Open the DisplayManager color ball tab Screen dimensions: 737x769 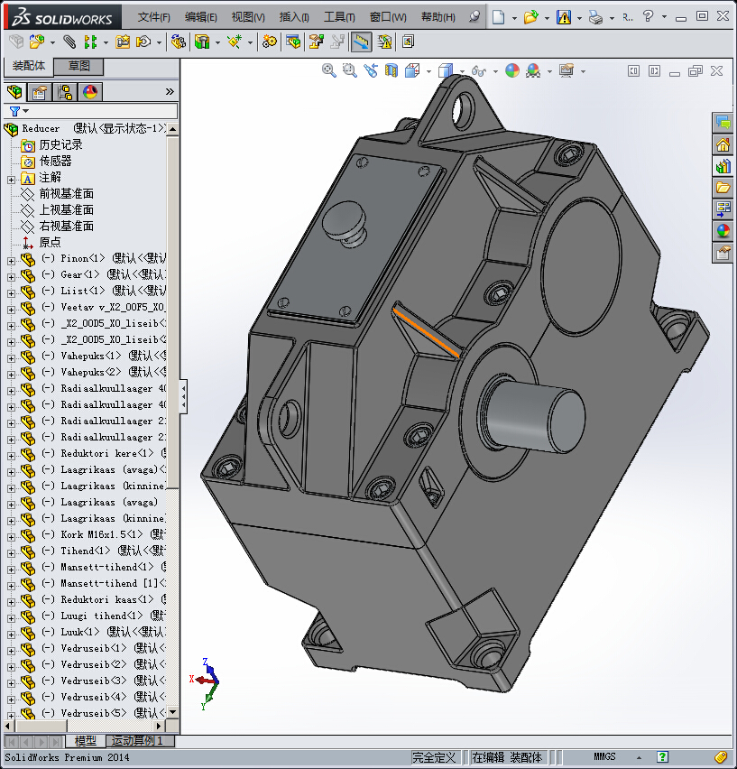[x=90, y=92]
